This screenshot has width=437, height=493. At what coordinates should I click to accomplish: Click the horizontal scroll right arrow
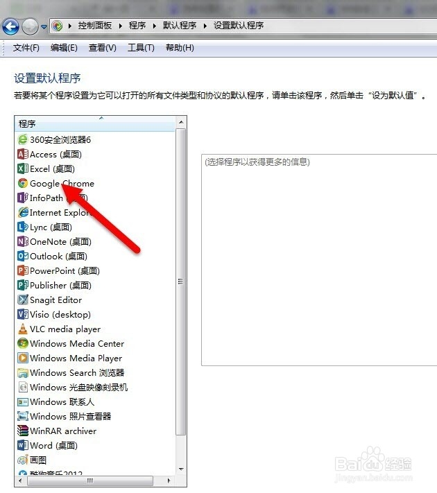[169, 481]
